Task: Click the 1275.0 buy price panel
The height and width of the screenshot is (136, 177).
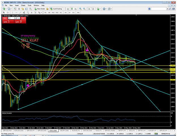Action: (x=20, y=22)
